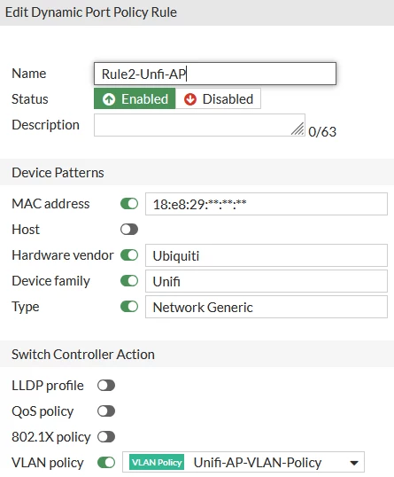The image size is (394, 477).
Task: Disable the Hardware vendor toggle
Action: [x=129, y=255]
